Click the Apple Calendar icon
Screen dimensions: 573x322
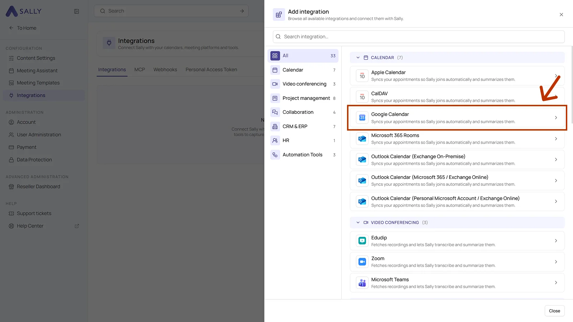362,75
